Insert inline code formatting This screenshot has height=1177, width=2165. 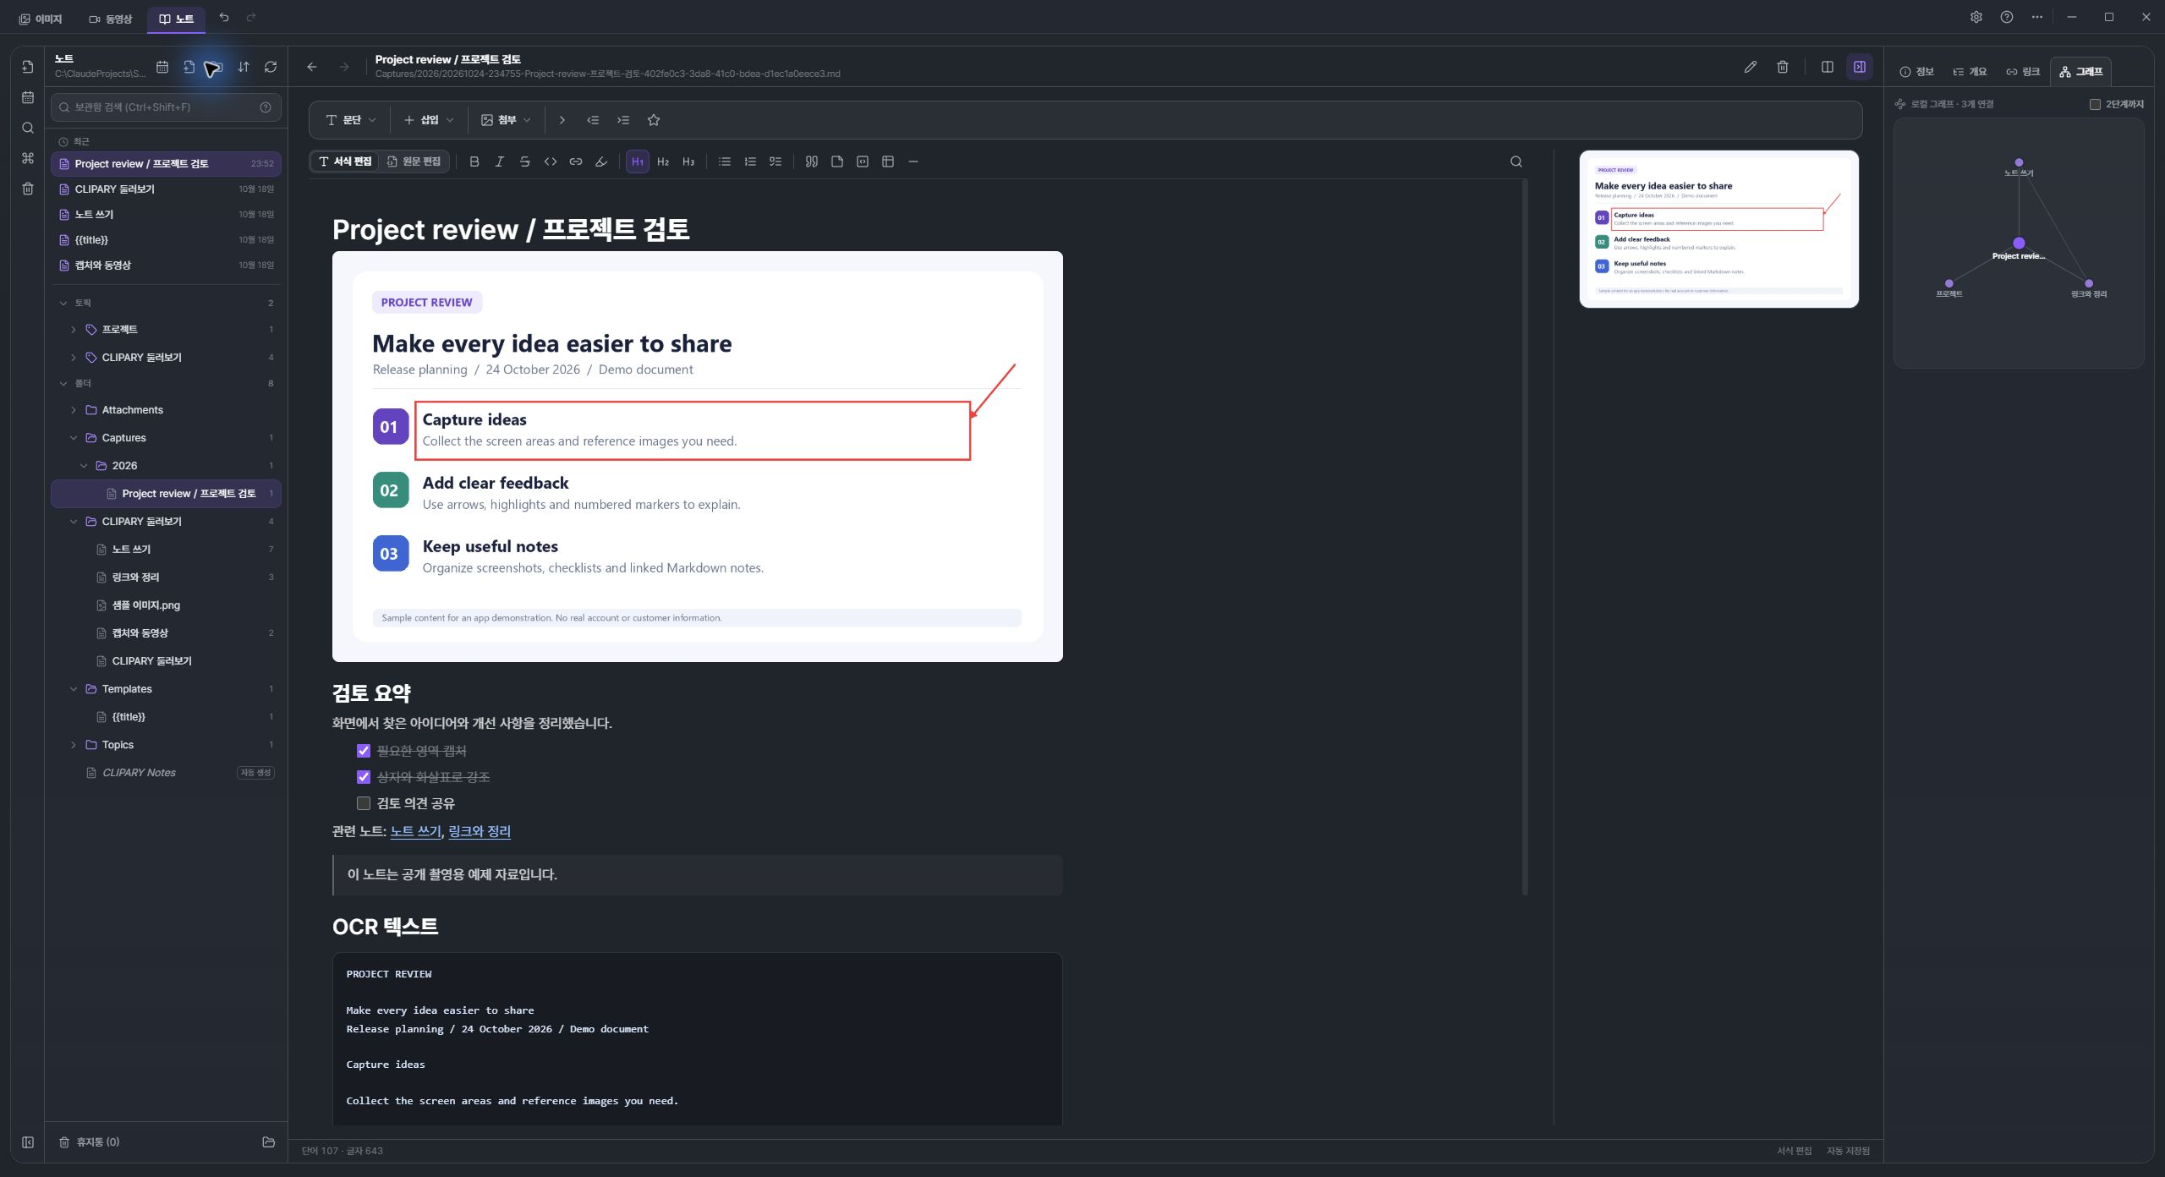tap(550, 161)
